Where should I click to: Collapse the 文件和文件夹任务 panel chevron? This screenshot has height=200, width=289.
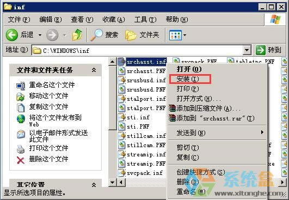[x=94, y=70]
